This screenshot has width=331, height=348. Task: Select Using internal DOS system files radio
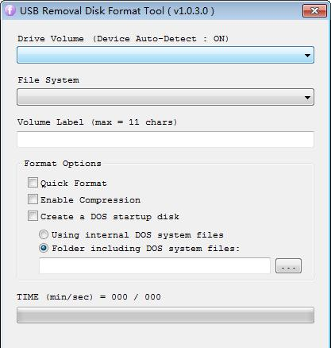[44, 234]
